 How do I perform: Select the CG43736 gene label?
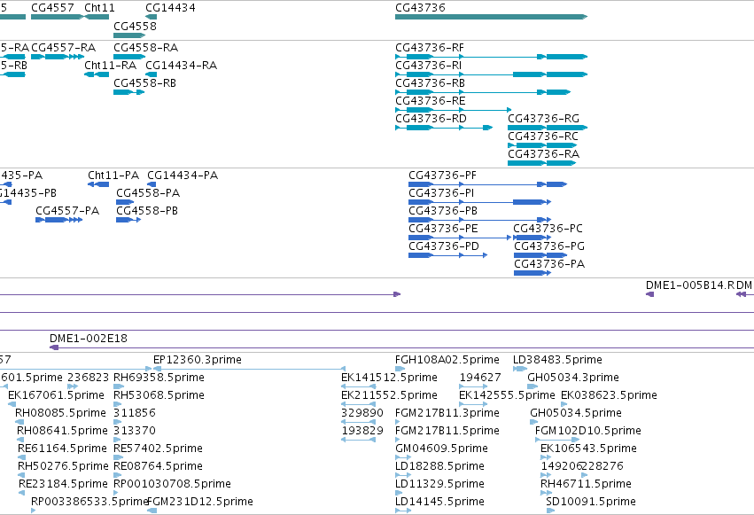click(x=420, y=8)
